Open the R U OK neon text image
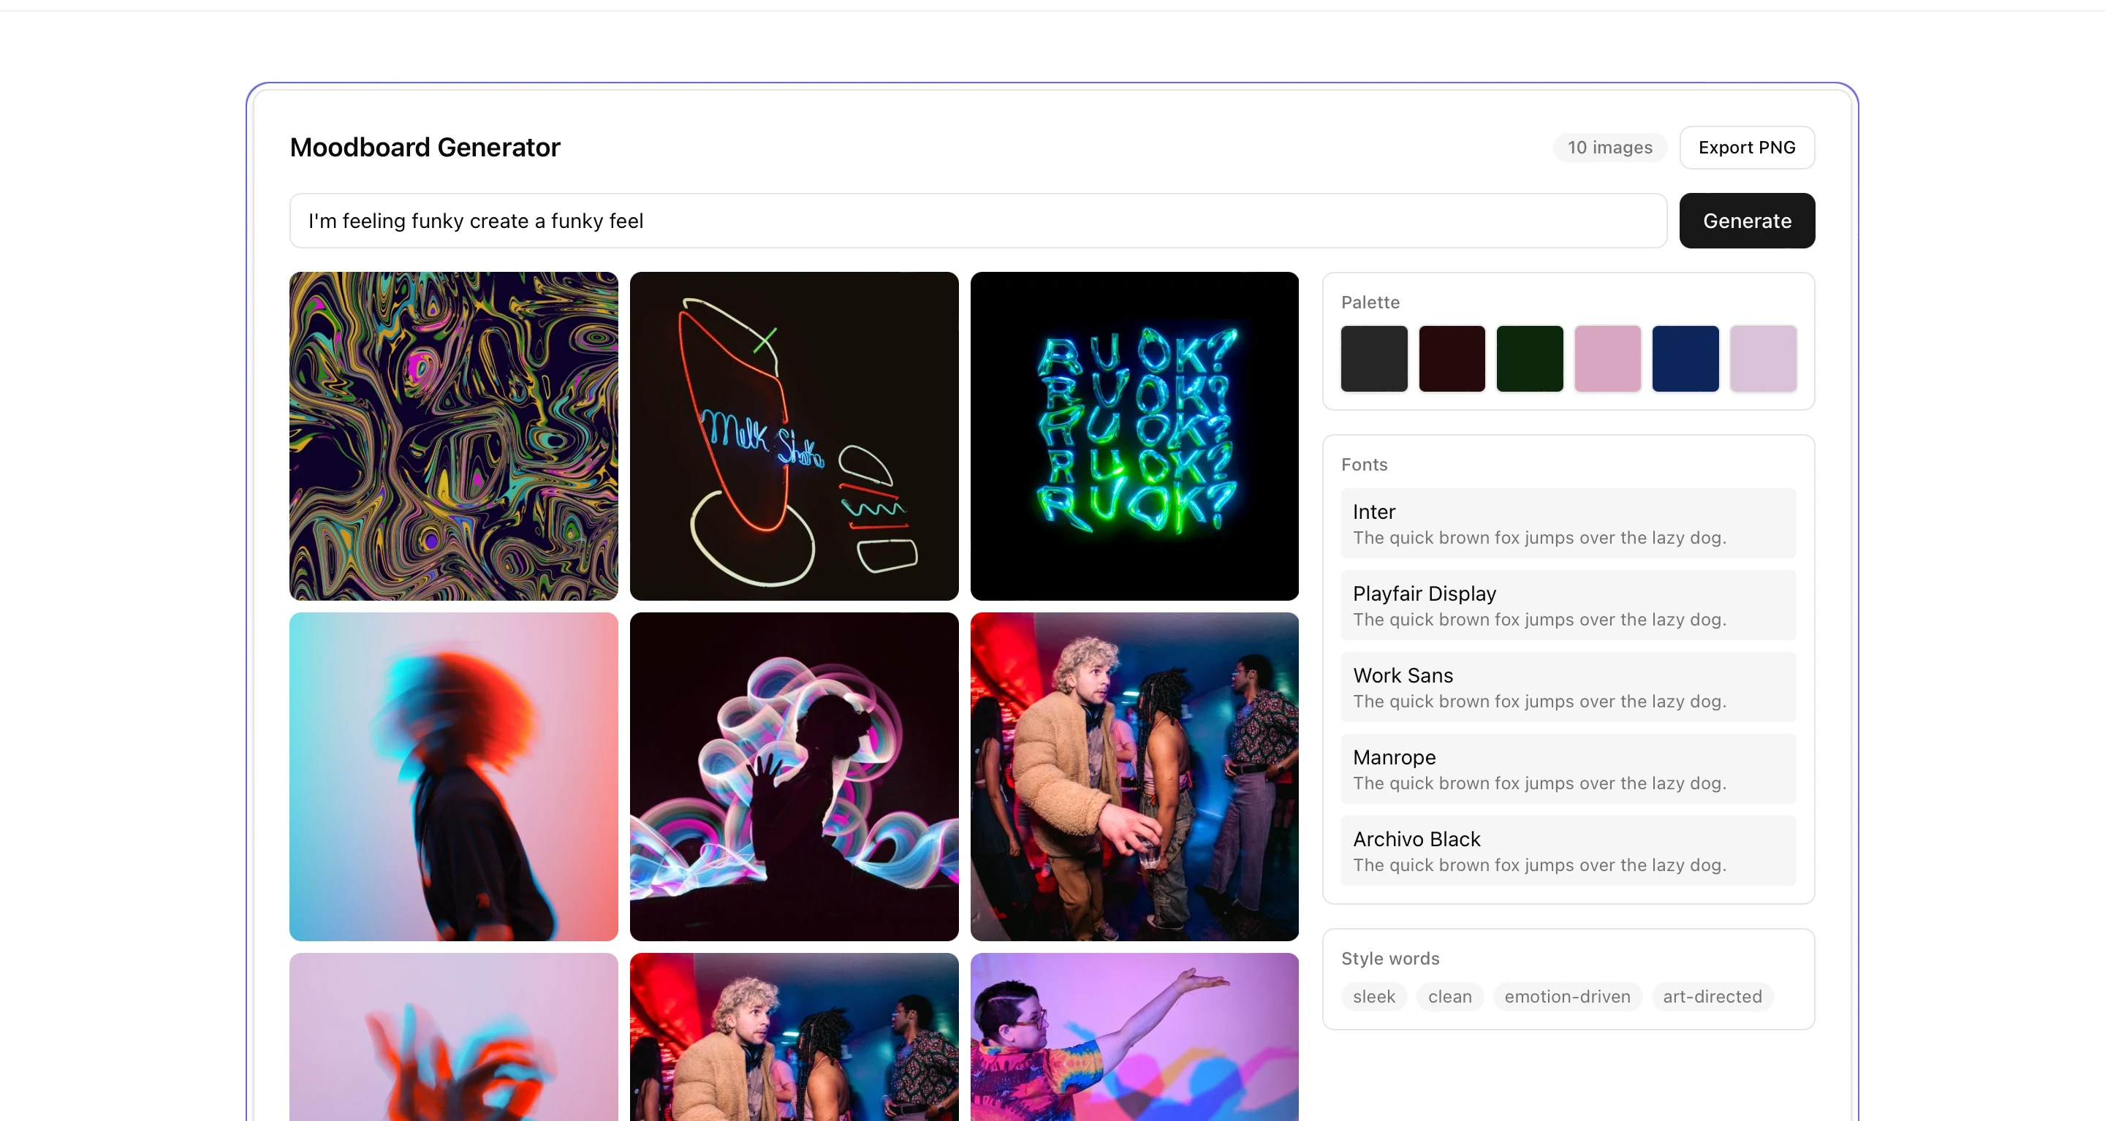The width and height of the screenshot is (2105, 1121). [x=1134, y=436]
